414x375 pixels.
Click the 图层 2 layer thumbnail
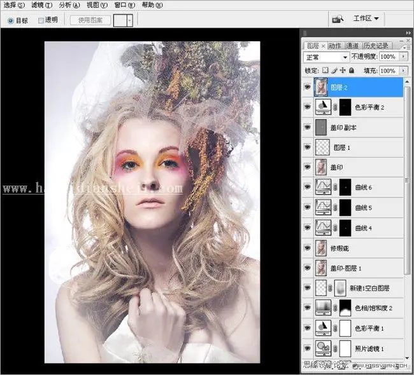(321, 87)
